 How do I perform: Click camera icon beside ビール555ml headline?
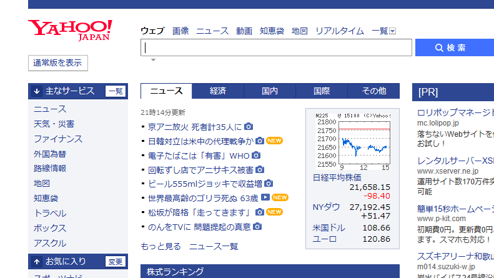click(269, 184)
